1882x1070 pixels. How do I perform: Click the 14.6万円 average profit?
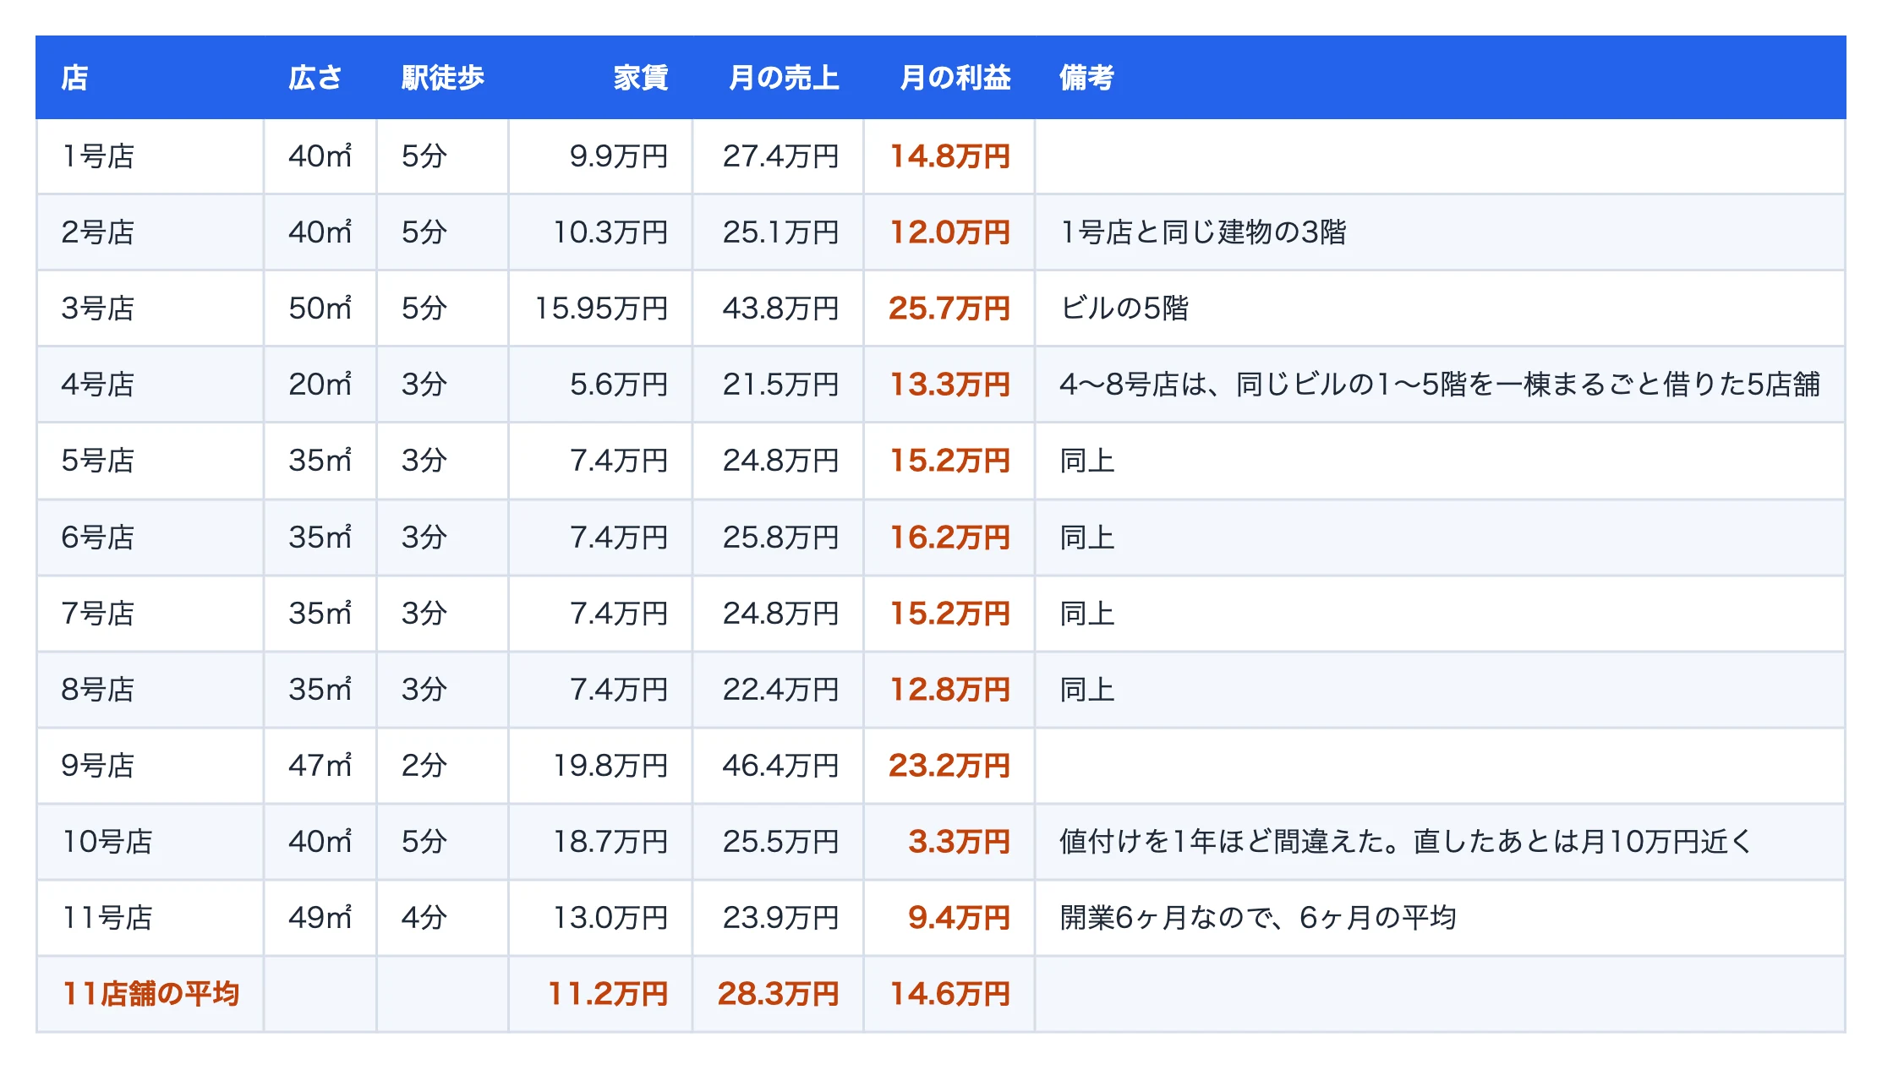point(950,994)
